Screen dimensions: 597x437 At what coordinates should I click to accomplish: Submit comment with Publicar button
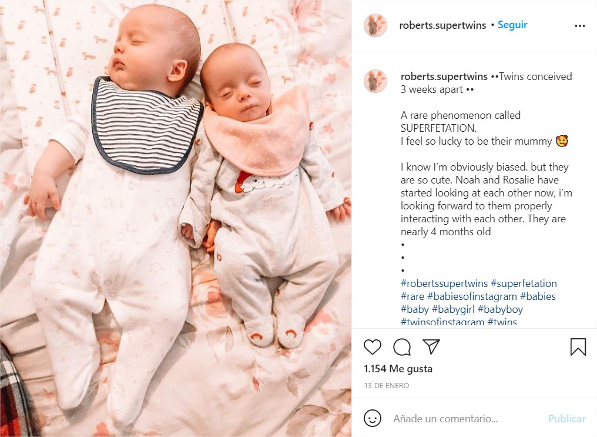click(566, 419)
